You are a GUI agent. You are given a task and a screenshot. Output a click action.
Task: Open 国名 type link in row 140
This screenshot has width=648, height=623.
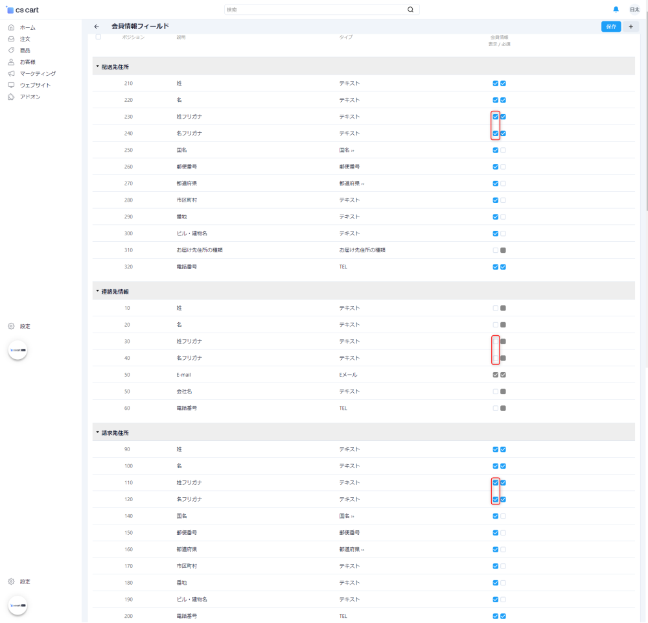click(x=347, y=516)
